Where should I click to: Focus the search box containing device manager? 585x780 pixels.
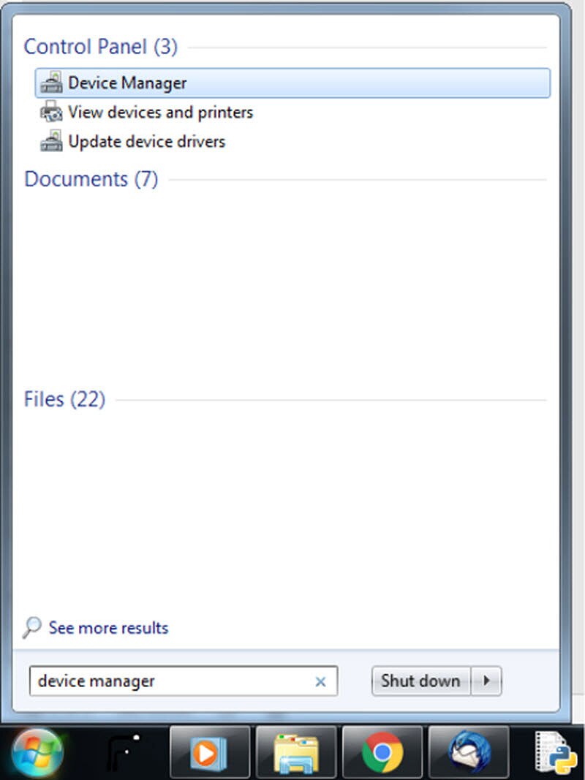[x=168, y=681]
